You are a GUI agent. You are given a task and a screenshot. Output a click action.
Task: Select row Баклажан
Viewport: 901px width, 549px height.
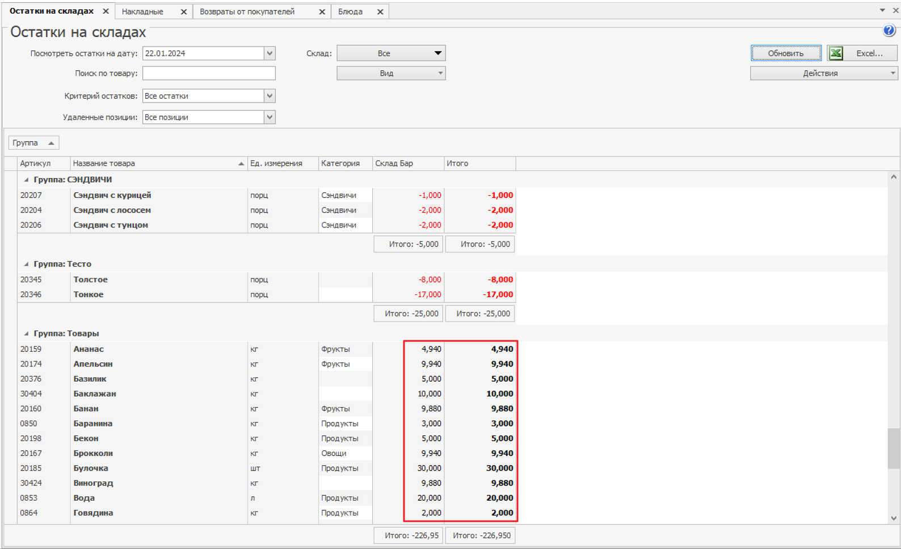click(x=267, y=394)
